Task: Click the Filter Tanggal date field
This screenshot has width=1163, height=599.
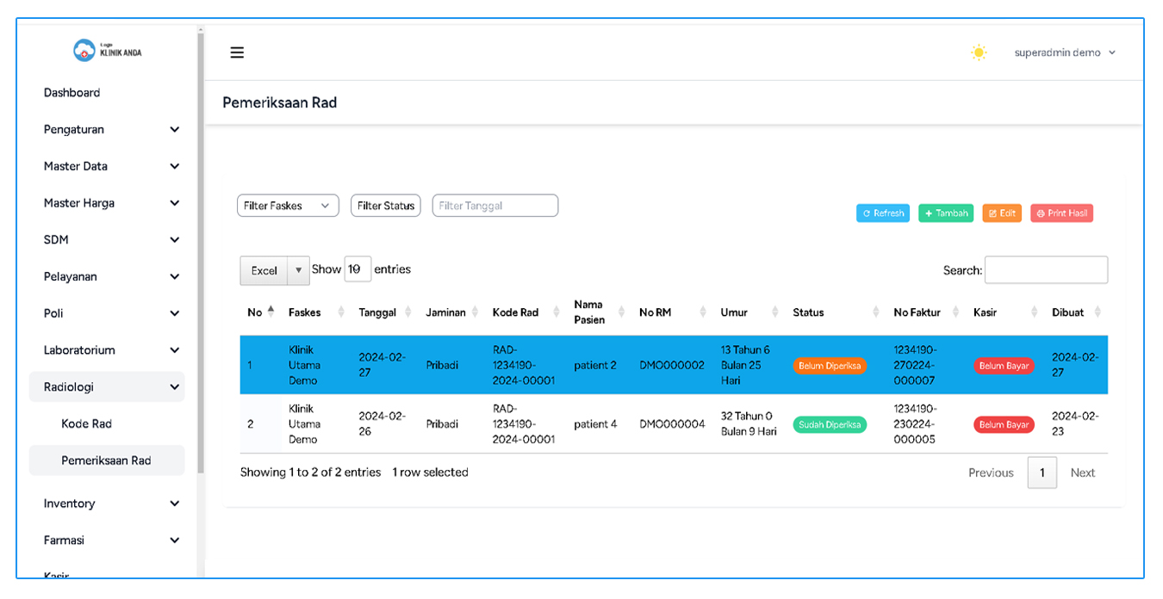Action: pyautogui.click(x=494, y=206)
